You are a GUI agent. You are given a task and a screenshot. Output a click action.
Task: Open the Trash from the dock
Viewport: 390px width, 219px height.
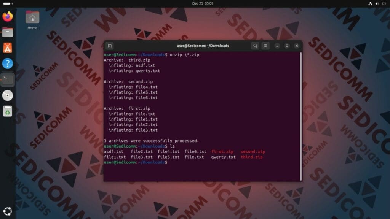8,111
